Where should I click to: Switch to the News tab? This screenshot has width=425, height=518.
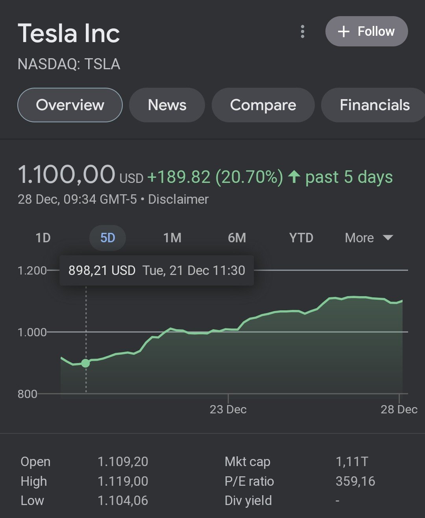click(167, 105)
